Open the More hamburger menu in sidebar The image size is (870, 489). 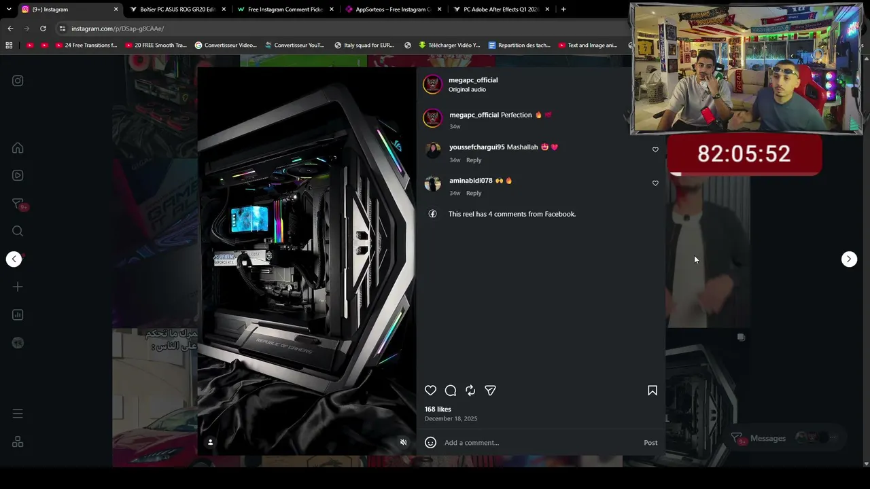(x=18, y=414)
